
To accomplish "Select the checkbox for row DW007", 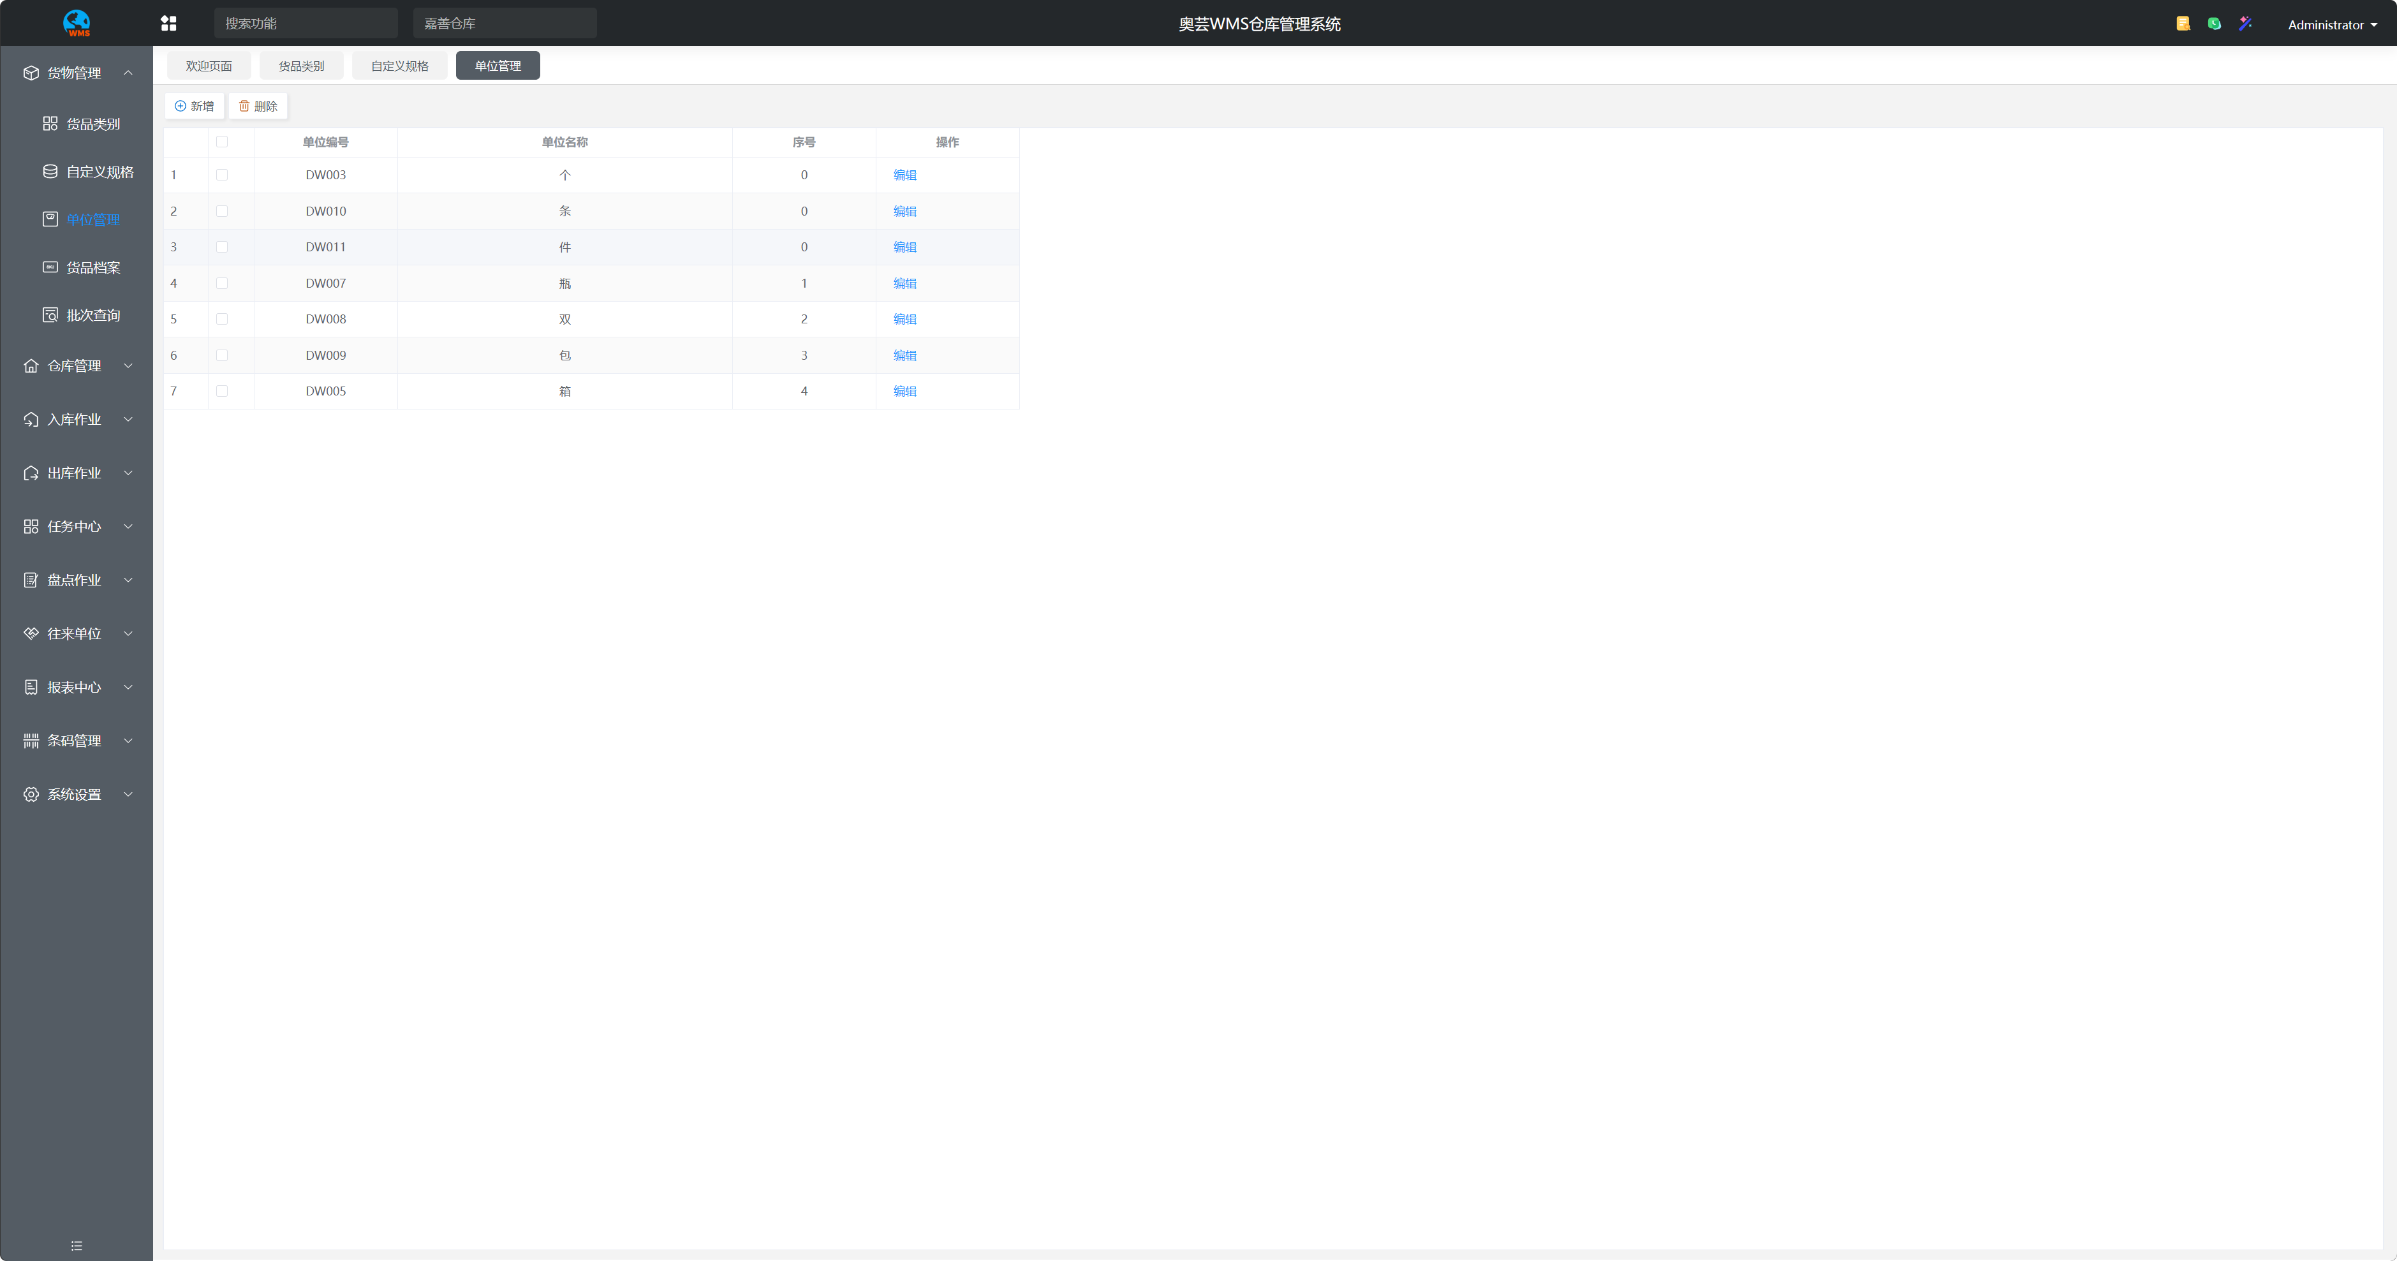I will pyautogui.click(x=221, y=283).
